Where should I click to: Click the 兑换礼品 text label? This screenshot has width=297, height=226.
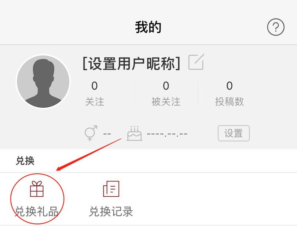(37, 212)
